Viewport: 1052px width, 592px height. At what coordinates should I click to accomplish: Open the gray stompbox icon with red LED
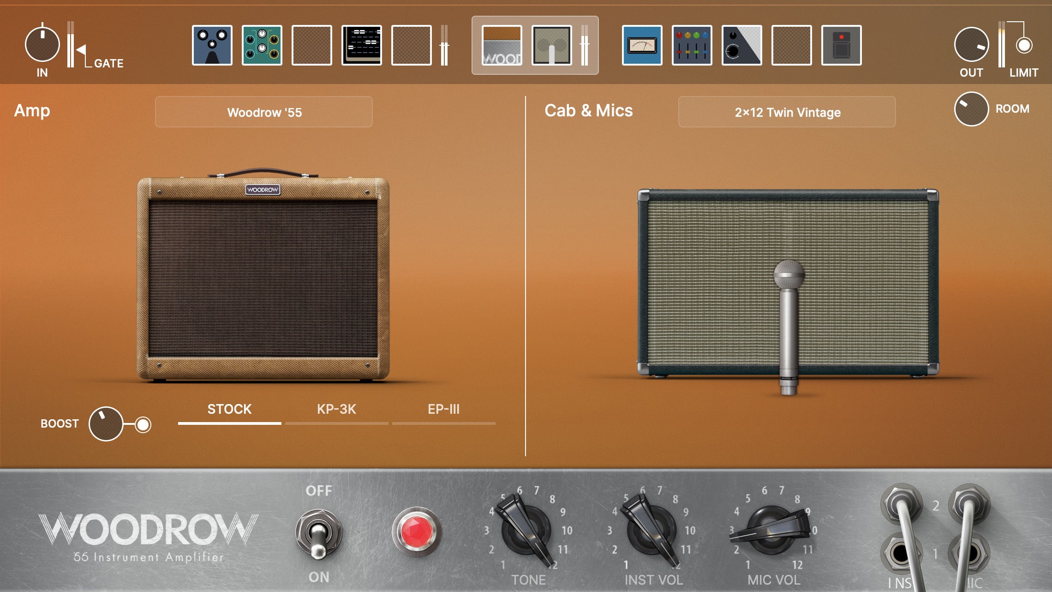coord(841,45)
